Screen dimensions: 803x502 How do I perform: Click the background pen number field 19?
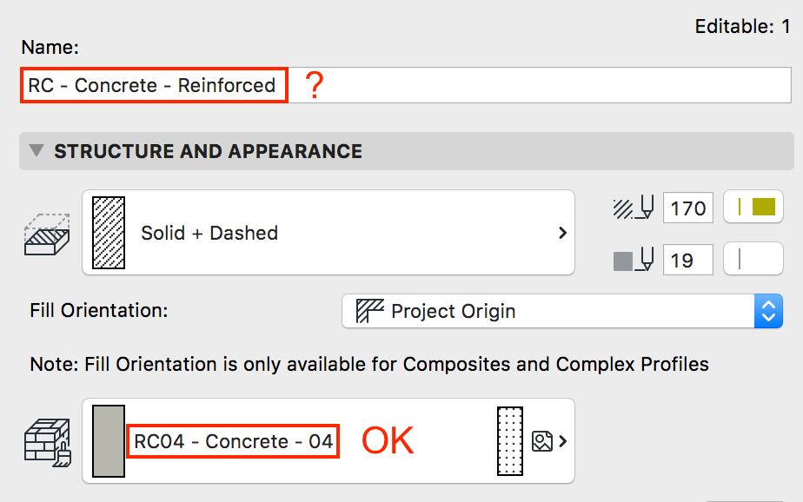point(688,260)
